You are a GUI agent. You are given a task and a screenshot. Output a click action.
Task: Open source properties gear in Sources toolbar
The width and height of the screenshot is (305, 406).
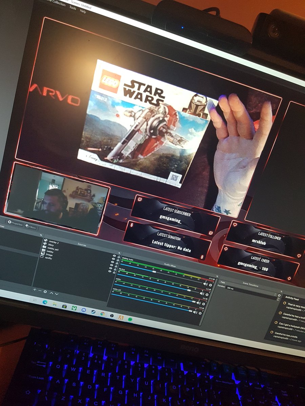[45, 291]
